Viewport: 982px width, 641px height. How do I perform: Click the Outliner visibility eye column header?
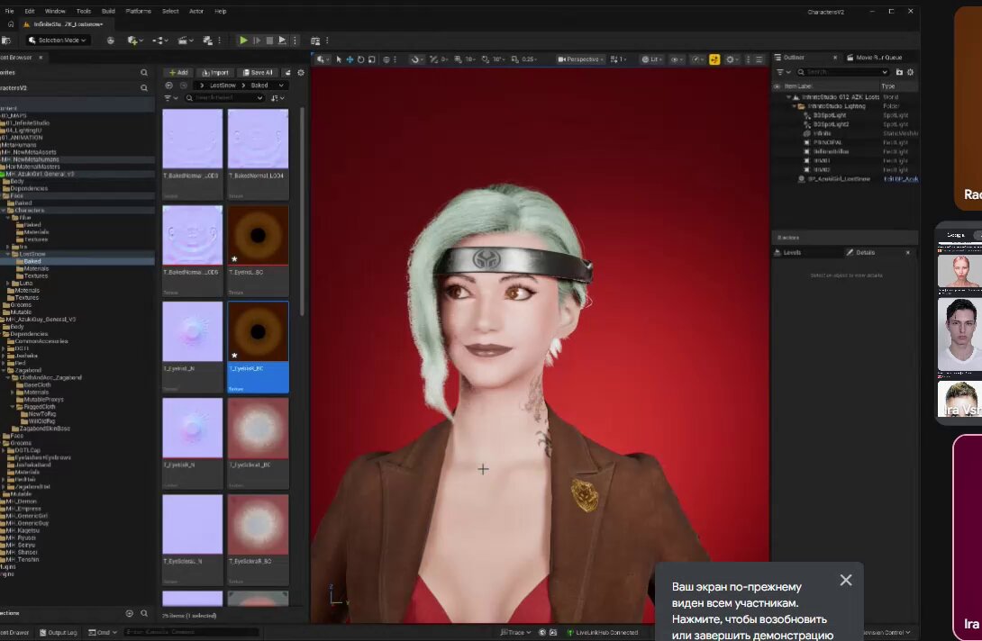[777, 86]
